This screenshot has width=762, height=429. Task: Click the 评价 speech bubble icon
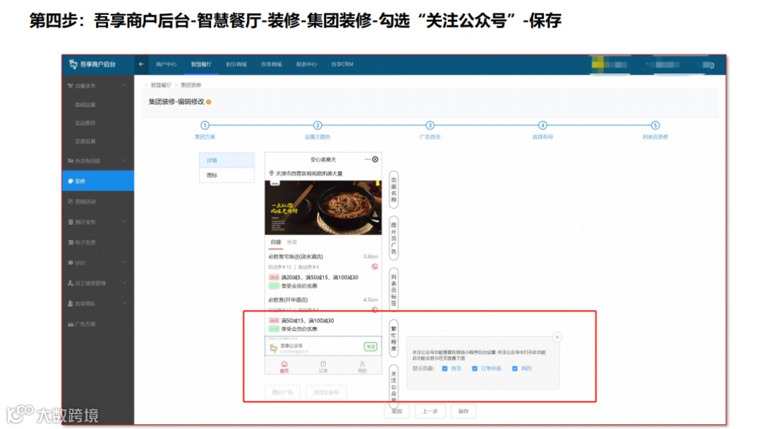[x=71, y=263]
